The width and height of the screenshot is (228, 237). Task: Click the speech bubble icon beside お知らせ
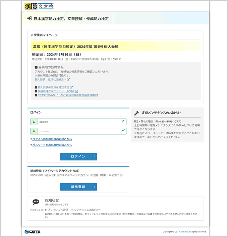pyautogui.click(x=36, y=202)
